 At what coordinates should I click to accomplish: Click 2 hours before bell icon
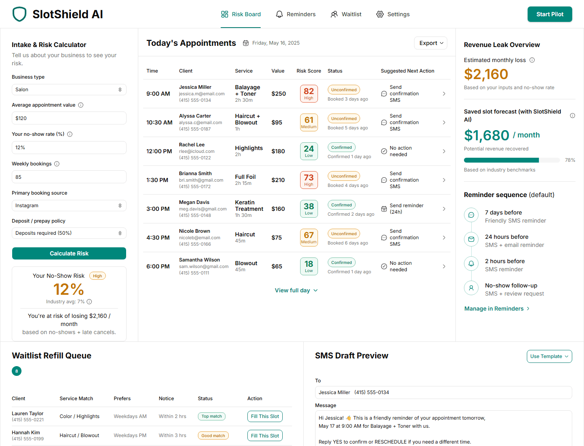pyautogui.click(x=471, y=264)
